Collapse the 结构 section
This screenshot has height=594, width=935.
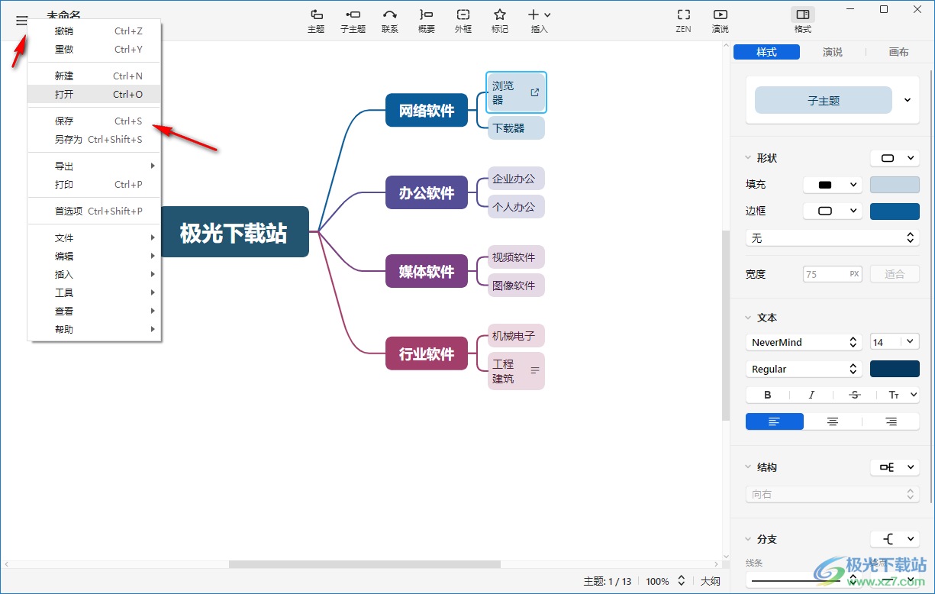[x=748, y=467]
